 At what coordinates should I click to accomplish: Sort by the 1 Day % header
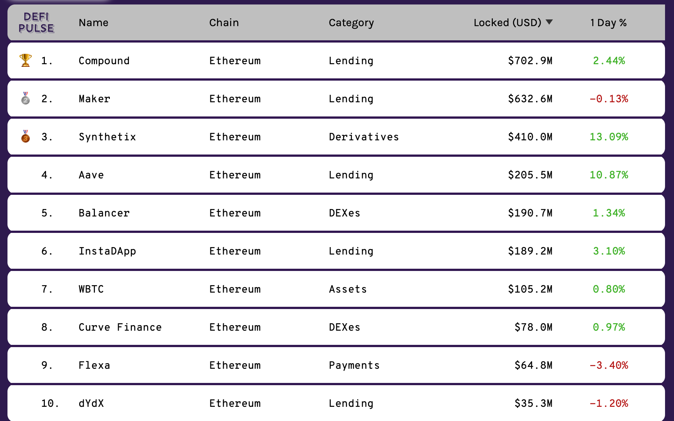point(608,23)
